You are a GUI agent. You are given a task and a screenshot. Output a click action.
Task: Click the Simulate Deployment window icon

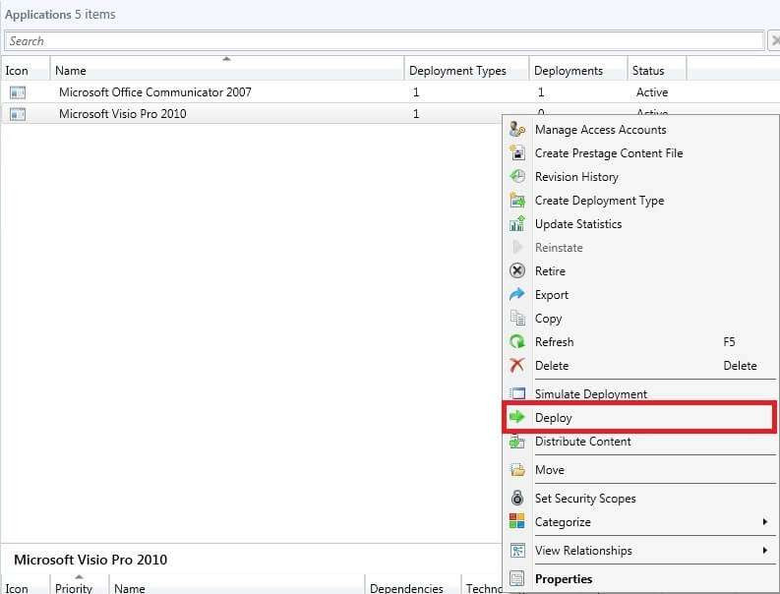[516, 393]
